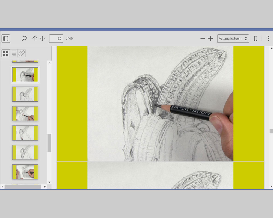Open the find in document search

click(24, 38)
